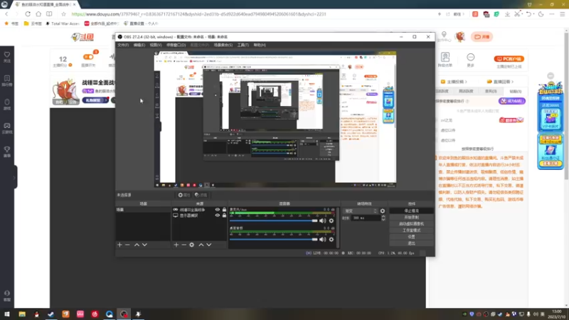The width and height of the screenshot is (569, 320).
Task: Click Exit button in OBS controls
Action: tap(411, 243)
